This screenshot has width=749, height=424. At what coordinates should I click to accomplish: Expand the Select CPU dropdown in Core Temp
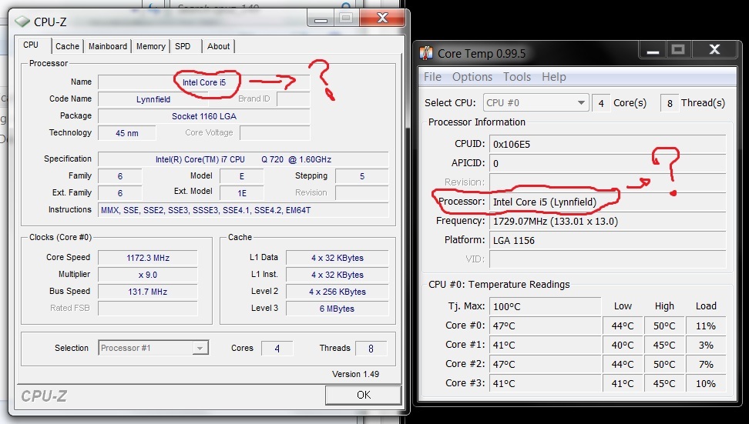pyautogui.click(x=535, y=103)
